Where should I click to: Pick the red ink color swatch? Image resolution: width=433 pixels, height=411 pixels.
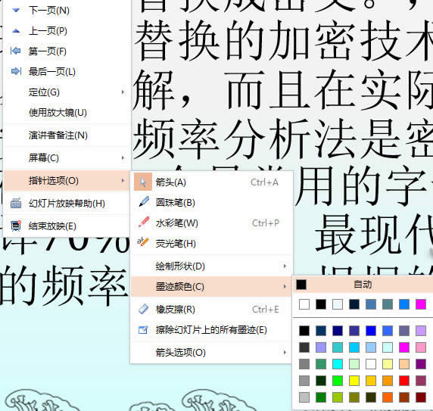[x=404, y=381]
